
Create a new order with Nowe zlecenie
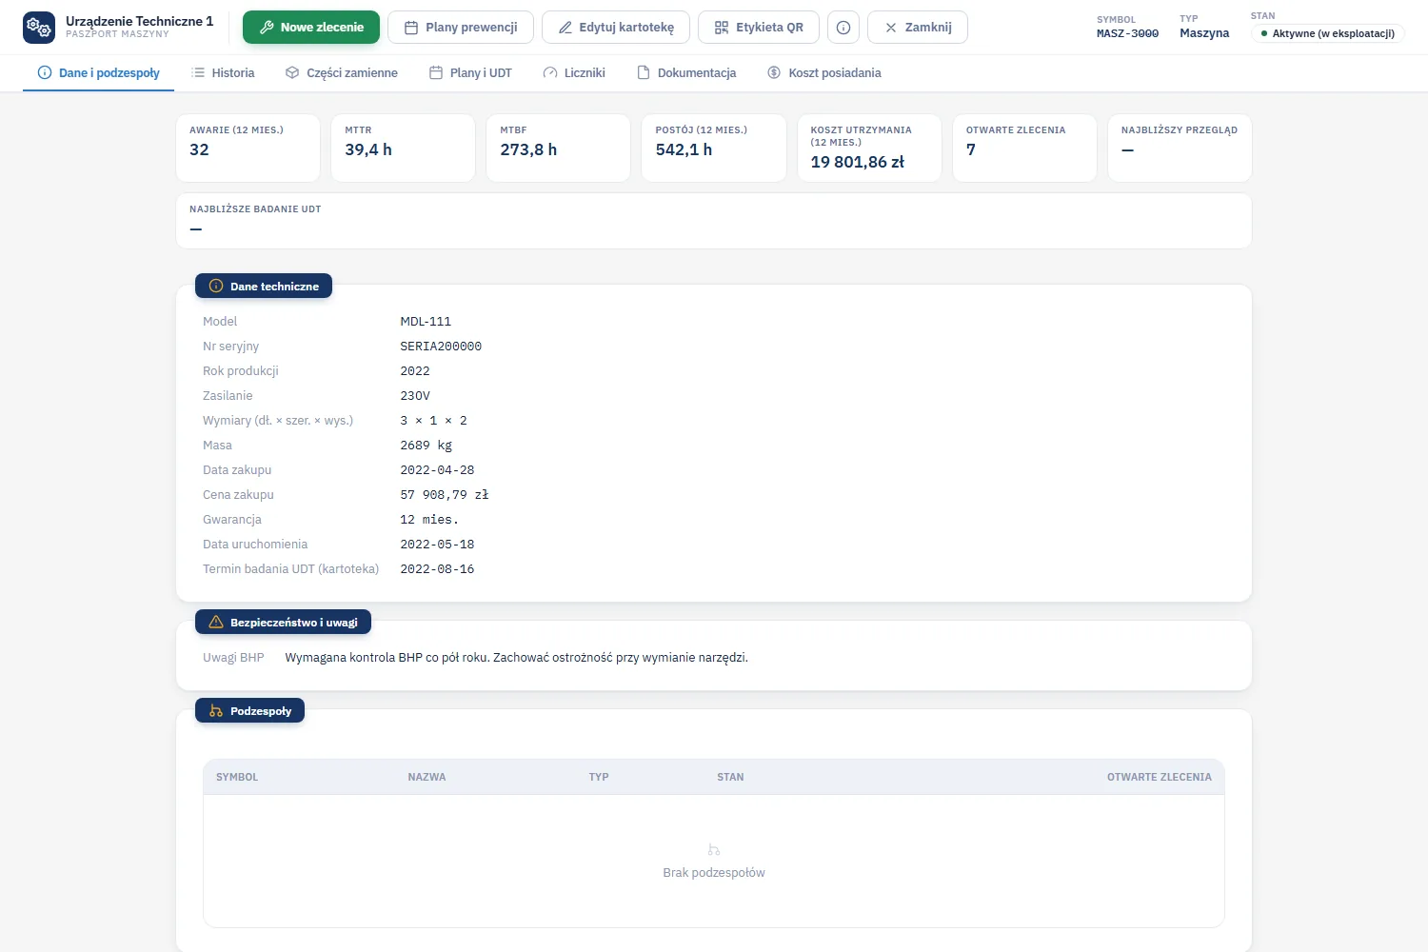[x=311, y=28]
